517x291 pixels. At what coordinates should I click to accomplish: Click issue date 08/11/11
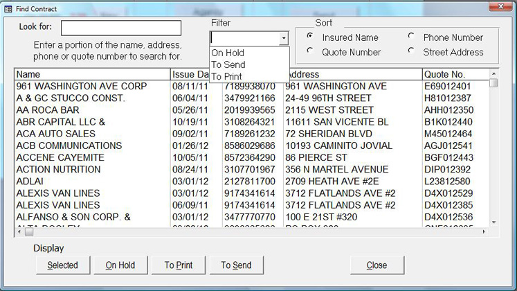tap(190, 87)
